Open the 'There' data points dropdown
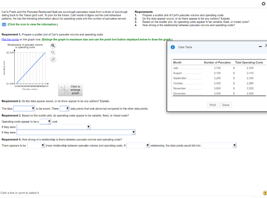Screen dimensions: 267x198 point(64,108)
